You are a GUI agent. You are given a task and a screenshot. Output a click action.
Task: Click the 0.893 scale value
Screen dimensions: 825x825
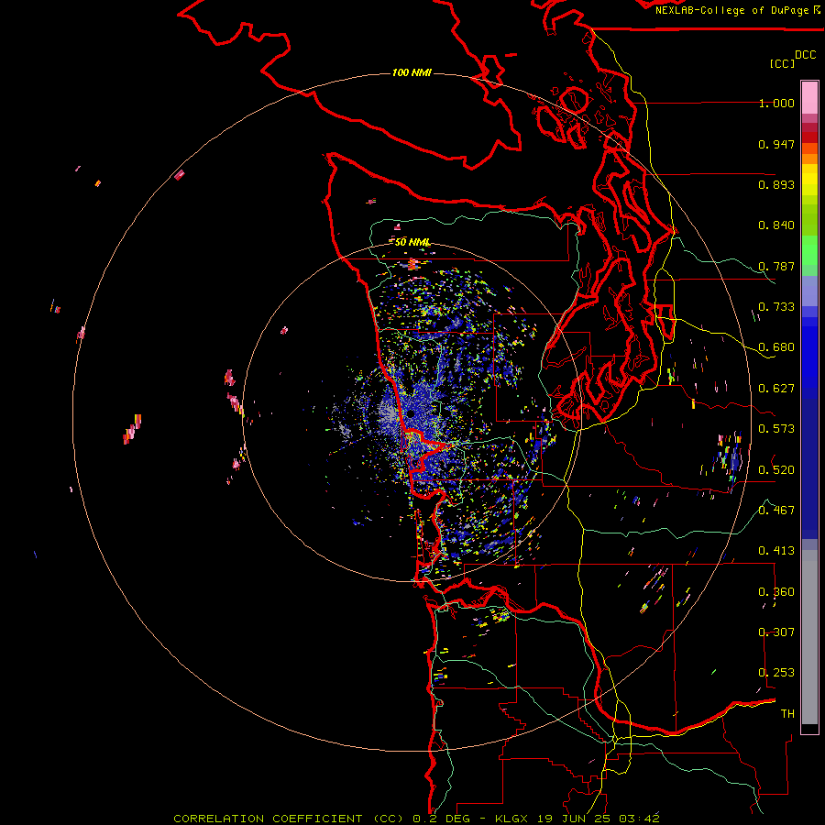(776, 184)
